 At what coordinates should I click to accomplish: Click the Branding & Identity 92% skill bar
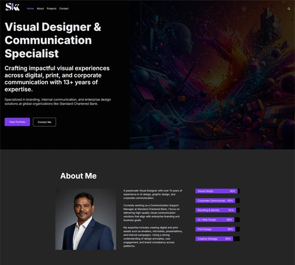217,210
